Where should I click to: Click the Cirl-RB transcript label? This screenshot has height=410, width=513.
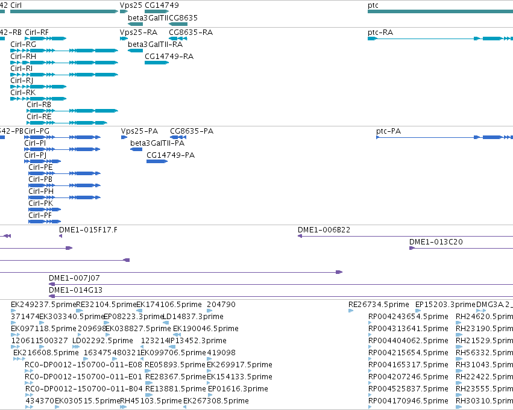pyautogui.click(x=39, y=105)
